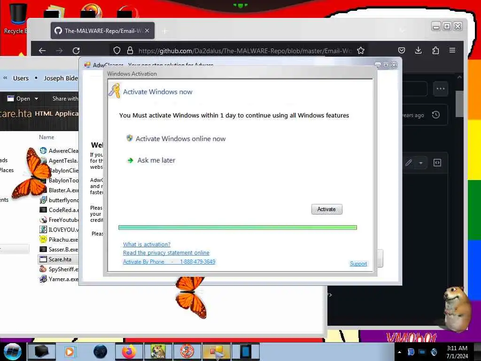The image size is (481, 361).
Task: Open the Firefox downloads panel
Action: tap(418, 50)
